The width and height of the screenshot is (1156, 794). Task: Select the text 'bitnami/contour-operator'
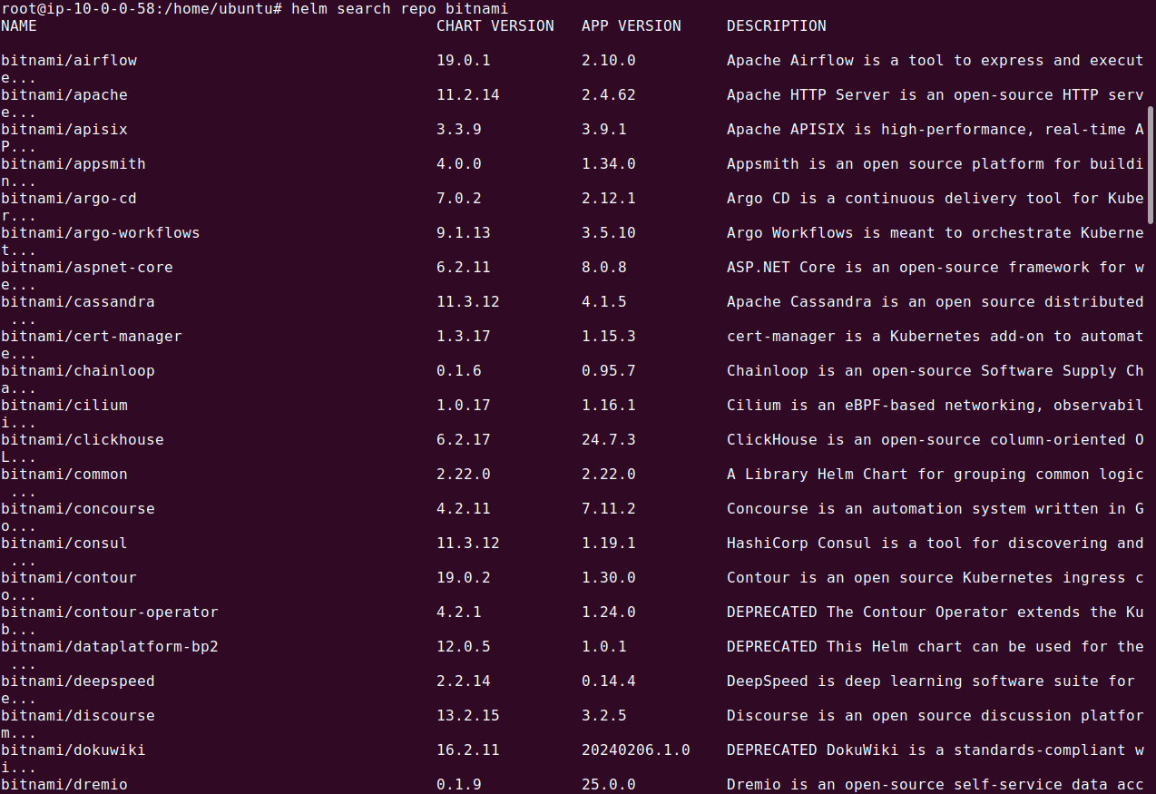110,613
